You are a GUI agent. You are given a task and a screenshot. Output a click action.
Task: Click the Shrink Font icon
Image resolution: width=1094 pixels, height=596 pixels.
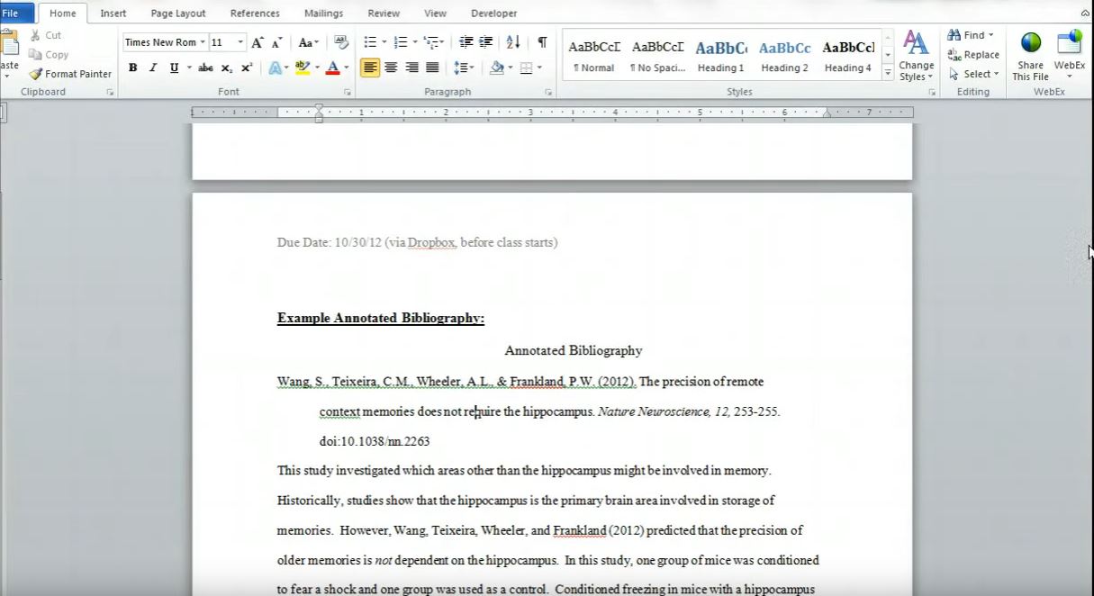coord(277,42)
